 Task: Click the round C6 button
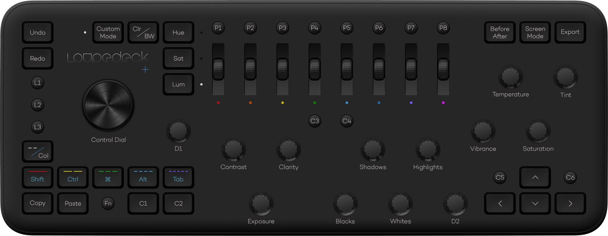coord(570,178)
